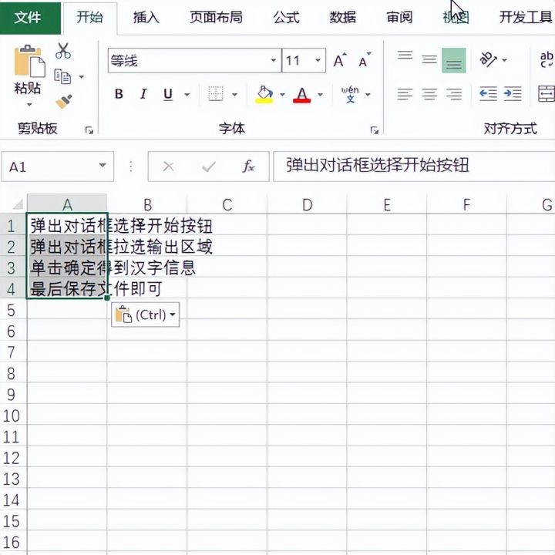Open the font size 11 dropdown
The image size is (555, 555).
[318, 60]
